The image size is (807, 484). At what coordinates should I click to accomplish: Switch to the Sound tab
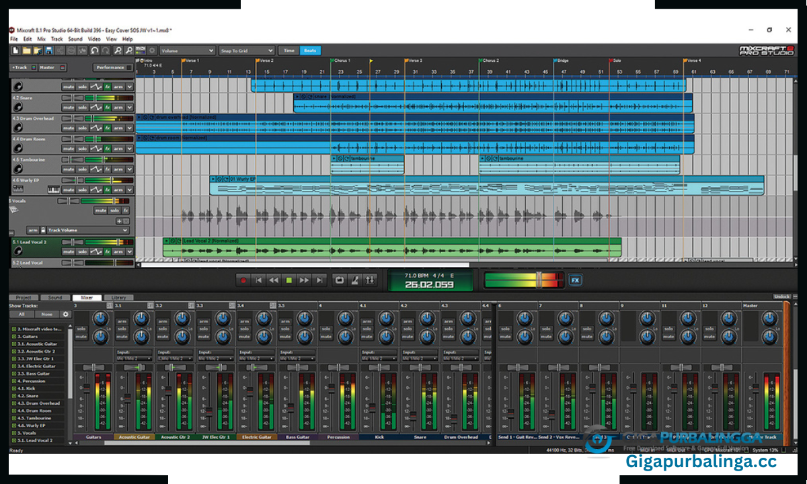[55, 297]
